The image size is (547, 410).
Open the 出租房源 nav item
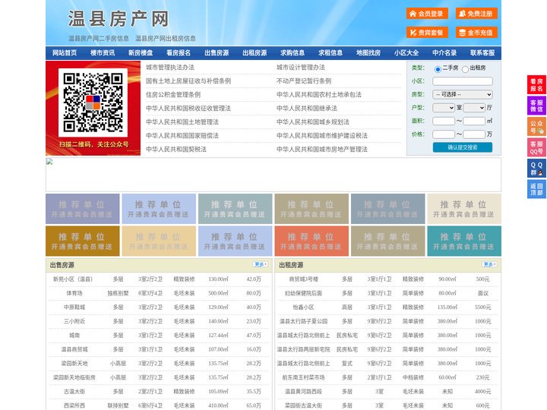point(255,53)
